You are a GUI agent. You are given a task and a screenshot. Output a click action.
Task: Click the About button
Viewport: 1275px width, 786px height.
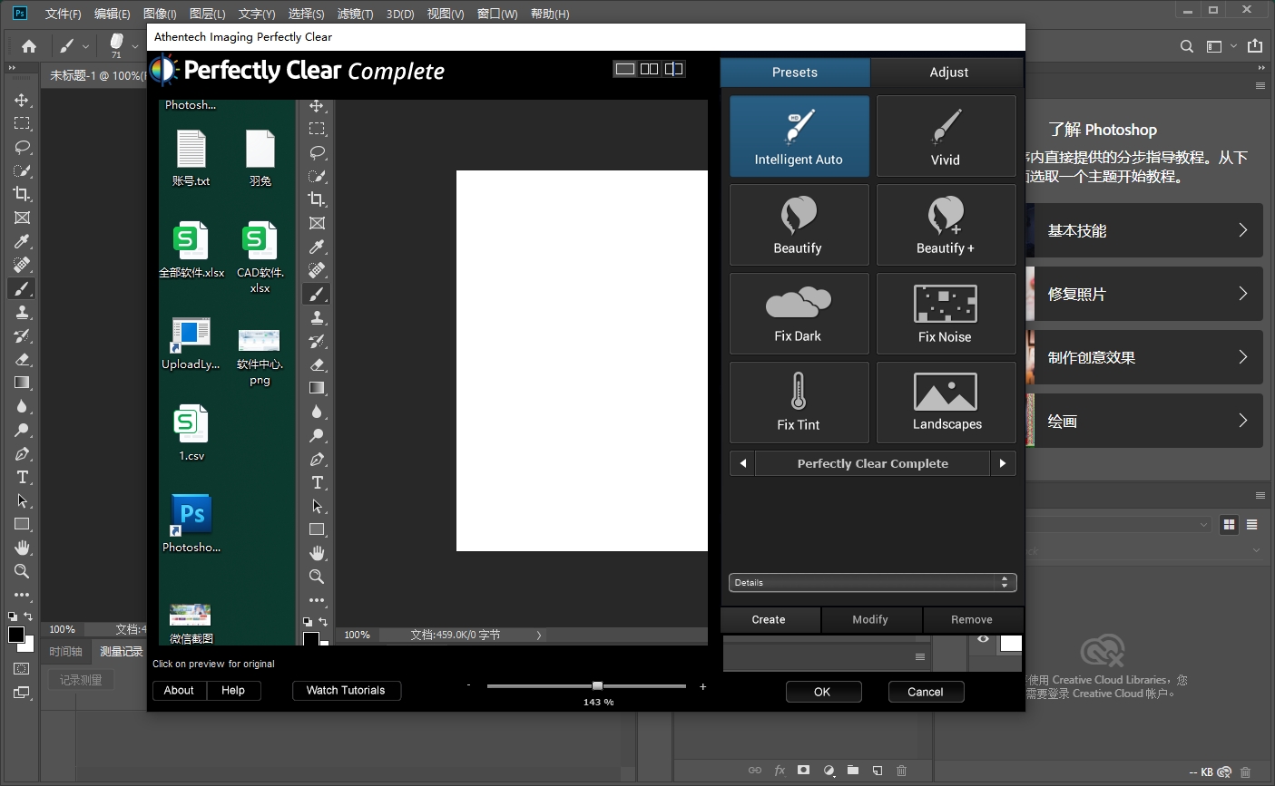pyautogui.click(x=179, y=690)
